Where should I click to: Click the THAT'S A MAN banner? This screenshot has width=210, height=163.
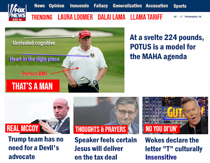(33, 86)
